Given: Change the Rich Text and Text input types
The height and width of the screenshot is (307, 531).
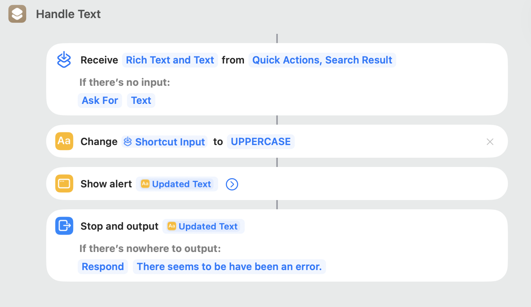Looking at the screenshot, I should [170, 60].
